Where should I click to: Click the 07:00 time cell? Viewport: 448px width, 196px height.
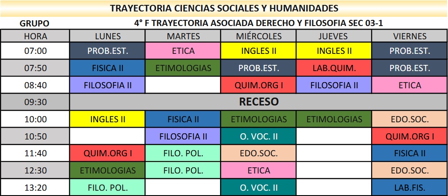click(35, 51)
